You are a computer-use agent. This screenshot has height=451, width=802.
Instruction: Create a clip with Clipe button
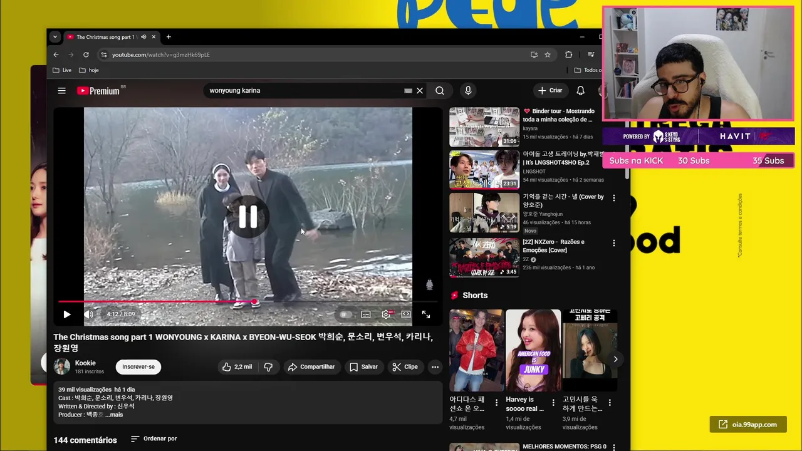point(405,367)
